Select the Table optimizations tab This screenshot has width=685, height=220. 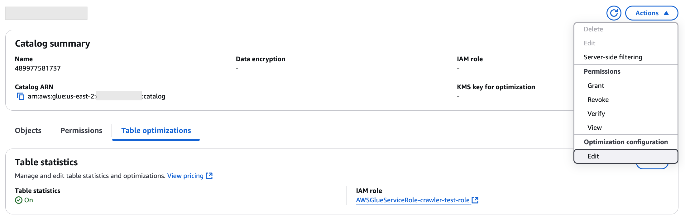click(x=156, y=131)
